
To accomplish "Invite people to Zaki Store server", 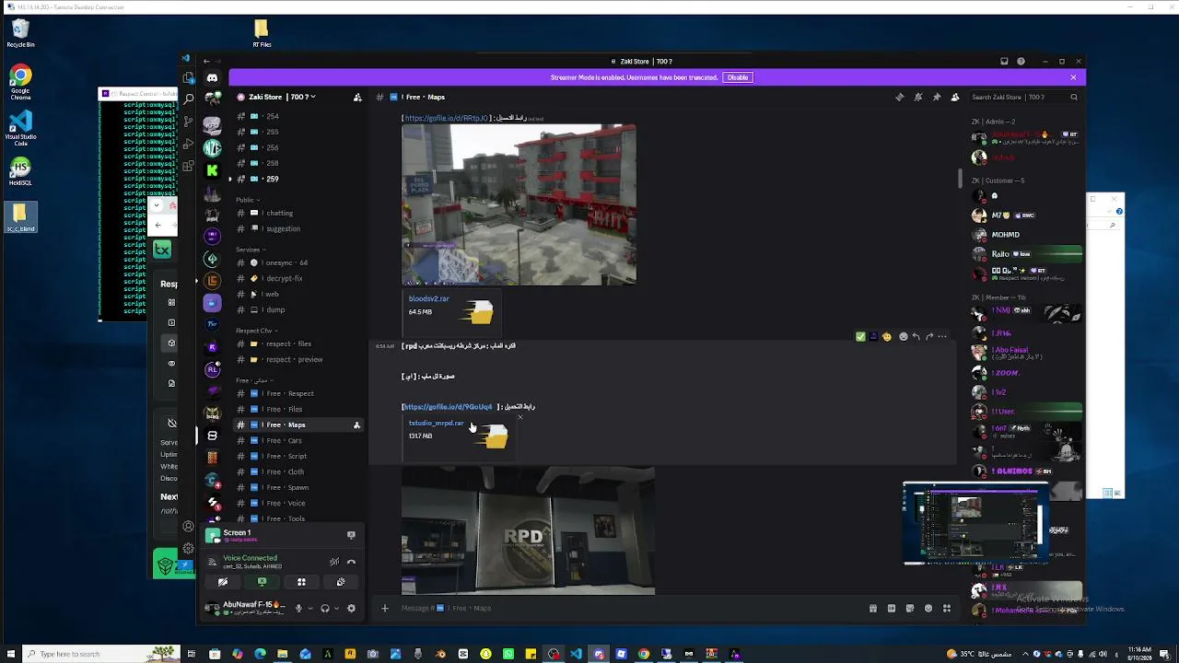I will pos(357,97).
